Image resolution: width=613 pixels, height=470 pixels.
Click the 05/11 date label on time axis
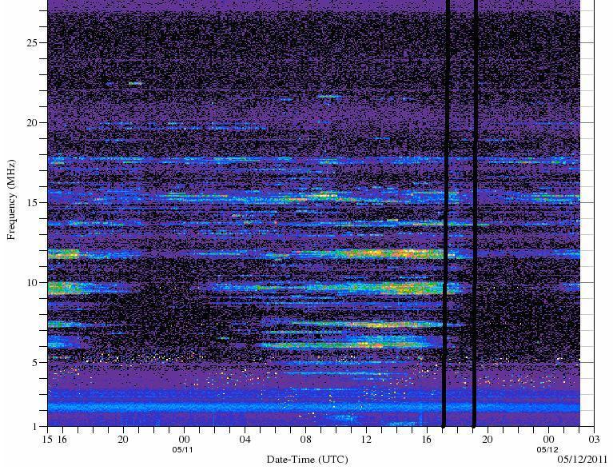(184, 449)
